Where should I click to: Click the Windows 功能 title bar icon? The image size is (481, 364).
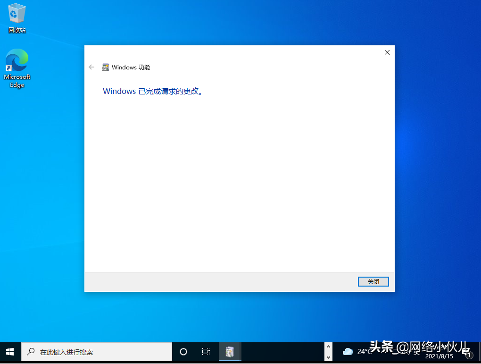(x=106, y=67)
